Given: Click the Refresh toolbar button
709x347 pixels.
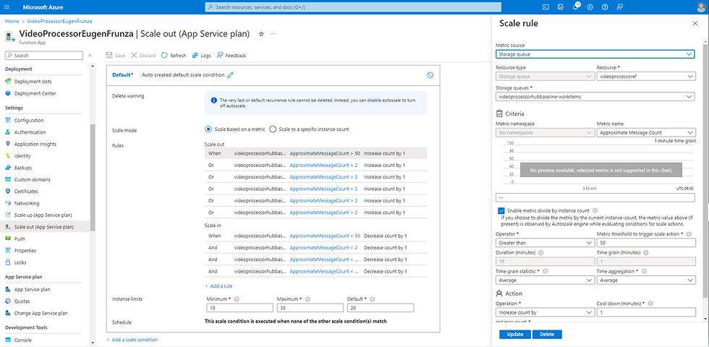Looking at the screenshot, I should (174, 56).
